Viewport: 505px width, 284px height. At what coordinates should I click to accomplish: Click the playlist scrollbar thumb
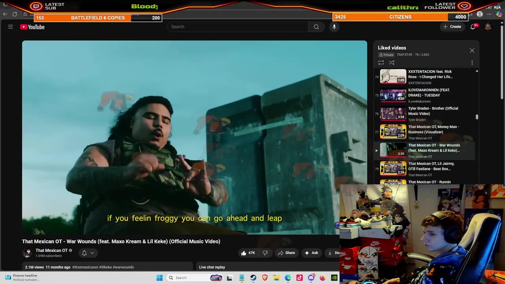point(477,117)
